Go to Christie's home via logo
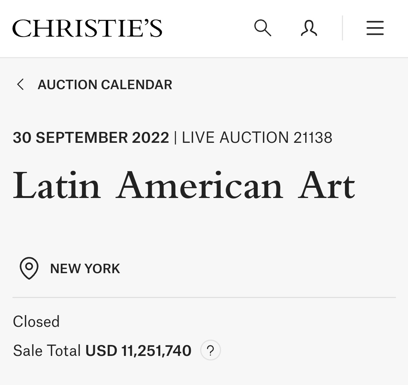This screenshot has height=385, width=408. coord(87,29)
